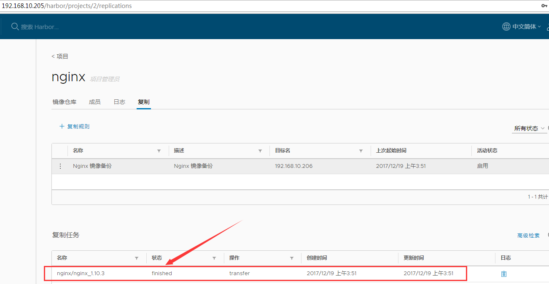Screen dimensions: 549x284
Task: Click target 192.168.10.206 cell
Action: click(x=294, y=166)
